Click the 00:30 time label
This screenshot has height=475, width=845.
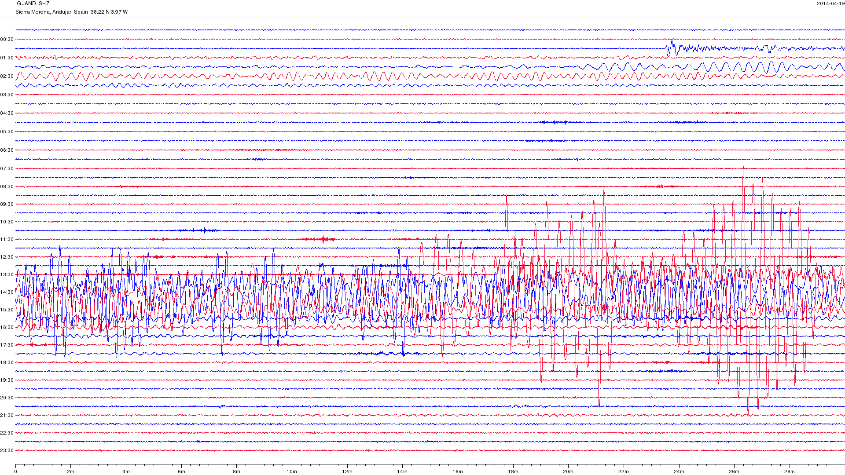coord(7,40)
